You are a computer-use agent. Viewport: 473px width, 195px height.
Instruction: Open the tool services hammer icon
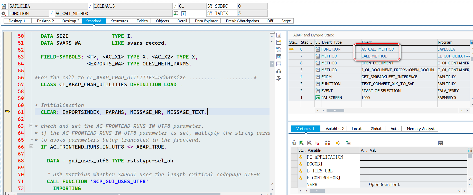point(279,78)
